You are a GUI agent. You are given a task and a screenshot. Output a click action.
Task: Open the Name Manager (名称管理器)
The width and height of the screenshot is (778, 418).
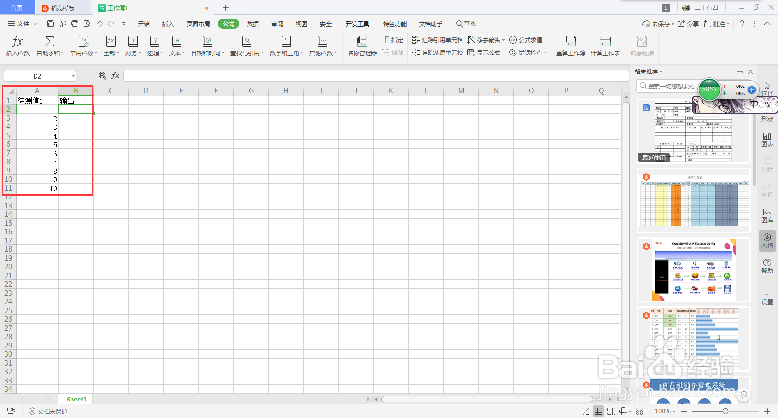pyautogui.click(x=362, y=46)
